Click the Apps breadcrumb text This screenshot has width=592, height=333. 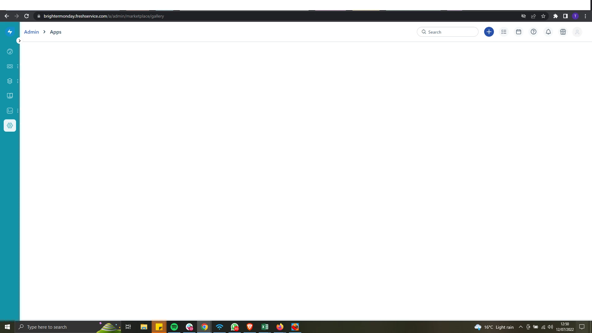(x=55, y=32)
